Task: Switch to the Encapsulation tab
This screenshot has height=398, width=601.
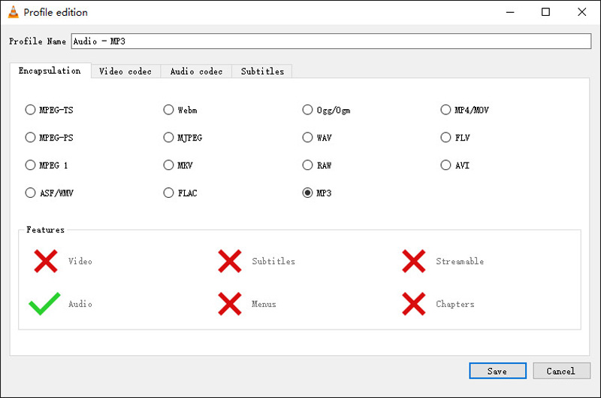Action: coord(50,71)
